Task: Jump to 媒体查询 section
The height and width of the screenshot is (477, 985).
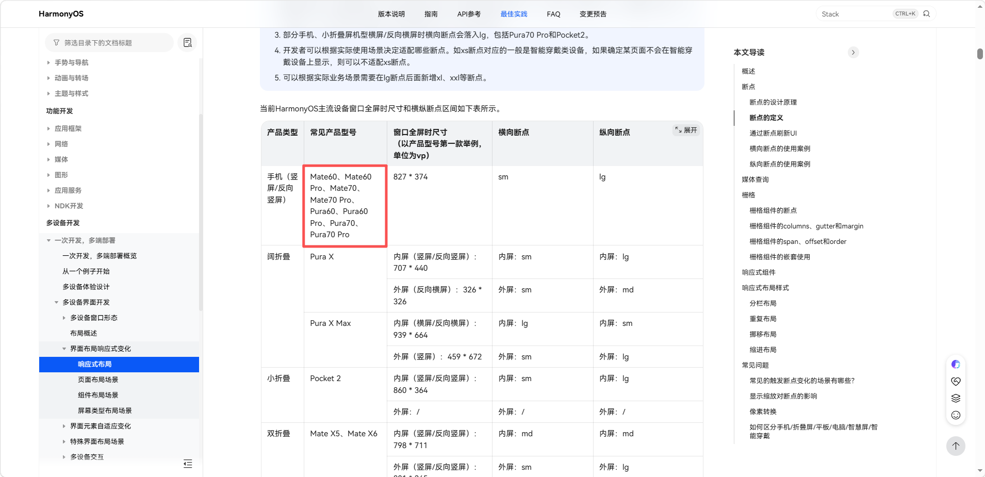Action: (x=755, y=179)
